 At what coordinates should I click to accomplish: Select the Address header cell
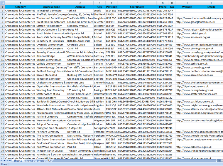80,7
